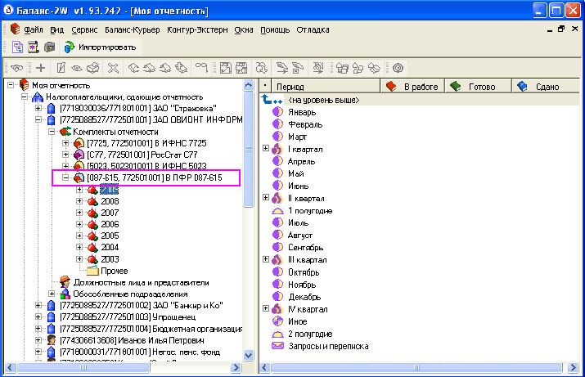Open the Вид menu

pos(57,29)
